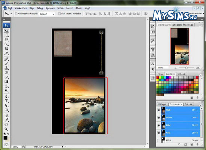Switch to the Rétegek tab
This screenshot has height=150, width=206.
(163, 104)
